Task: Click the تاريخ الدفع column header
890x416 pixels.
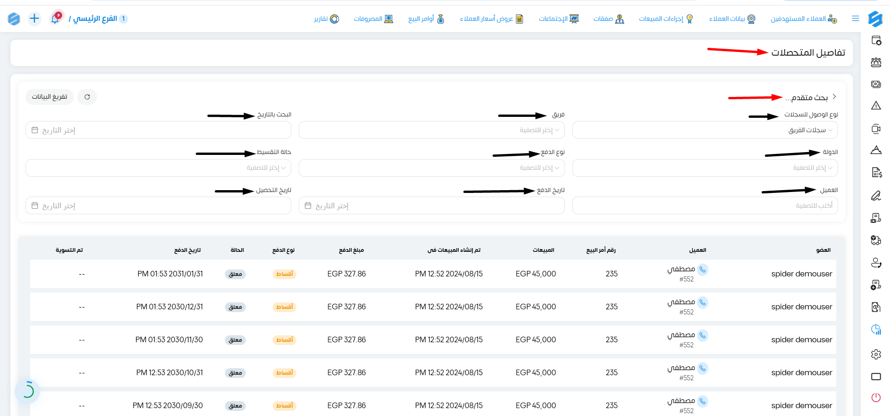Action: (187, 250)
